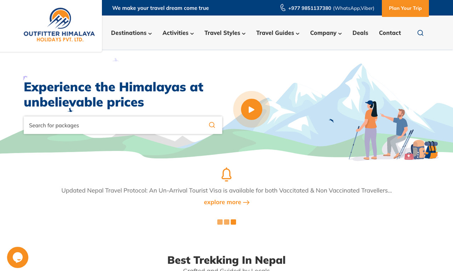Select the second slider indicator dot

pyautogui.click(x=226, y=222)
